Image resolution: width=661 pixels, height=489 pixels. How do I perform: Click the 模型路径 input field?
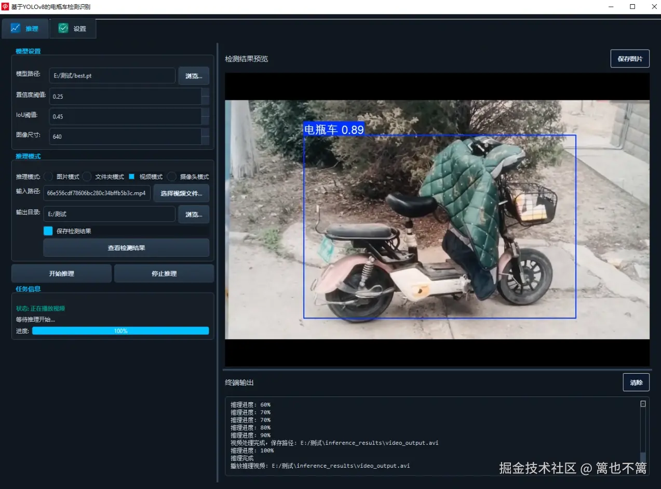tap(112, 75)
